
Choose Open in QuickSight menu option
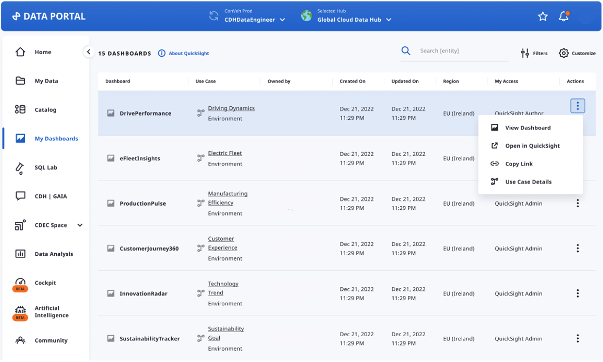coord(532,146)
